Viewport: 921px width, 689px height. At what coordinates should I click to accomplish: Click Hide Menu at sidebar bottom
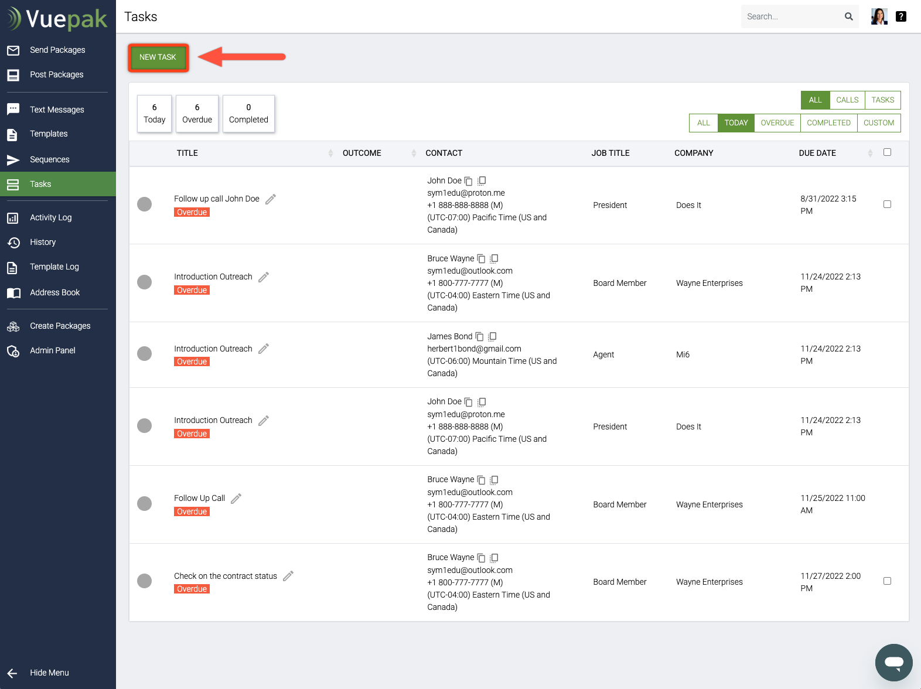pyautogui.click(x=49, y=673)
